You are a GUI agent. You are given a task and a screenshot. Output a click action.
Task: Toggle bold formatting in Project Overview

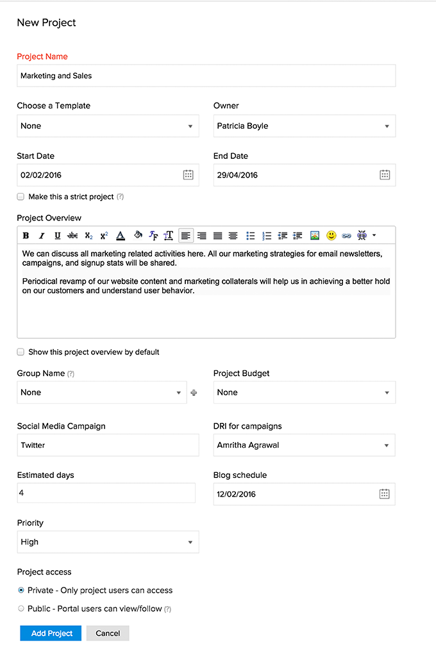click(x=26, y=236)
